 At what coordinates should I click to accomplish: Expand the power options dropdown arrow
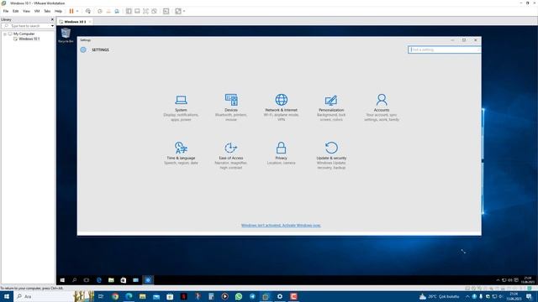pyautogui.click(x=77, y=11)
